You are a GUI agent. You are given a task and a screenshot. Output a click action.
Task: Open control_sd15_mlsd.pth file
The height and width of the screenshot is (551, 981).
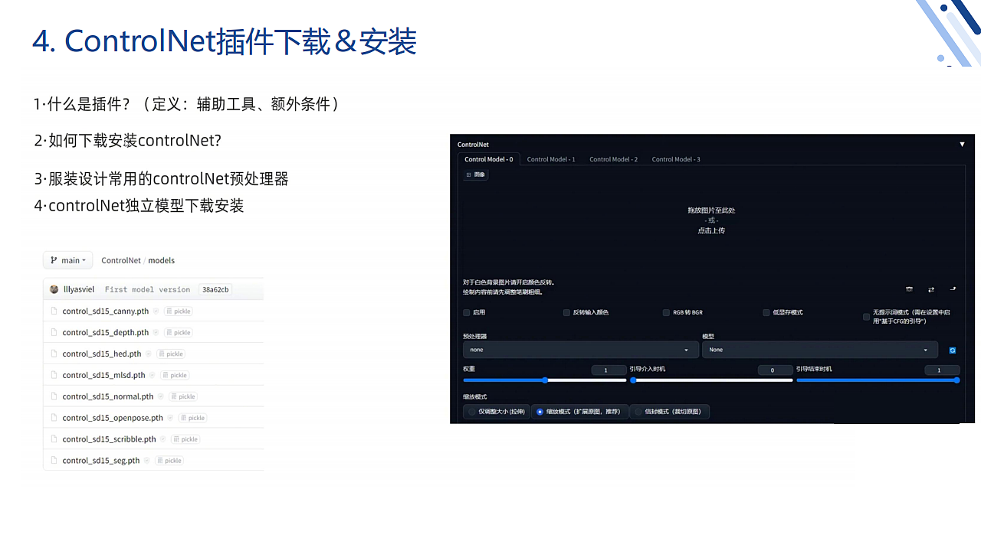point(104,375)
